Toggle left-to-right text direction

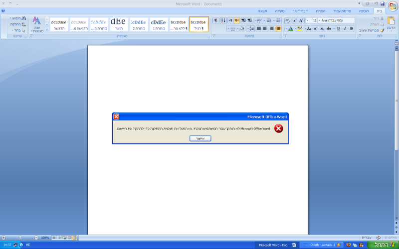[230, 20]
